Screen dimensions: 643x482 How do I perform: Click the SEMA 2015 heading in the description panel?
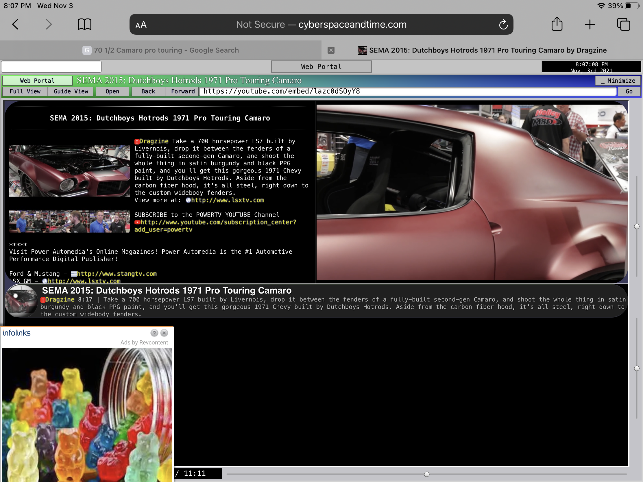160,118
